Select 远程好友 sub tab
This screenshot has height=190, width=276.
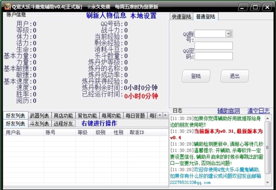[x=63, y=124]
